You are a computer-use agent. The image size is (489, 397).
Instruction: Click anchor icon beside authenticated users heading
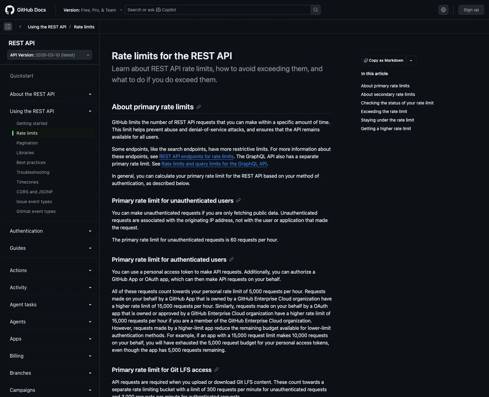tap(231, 260)
